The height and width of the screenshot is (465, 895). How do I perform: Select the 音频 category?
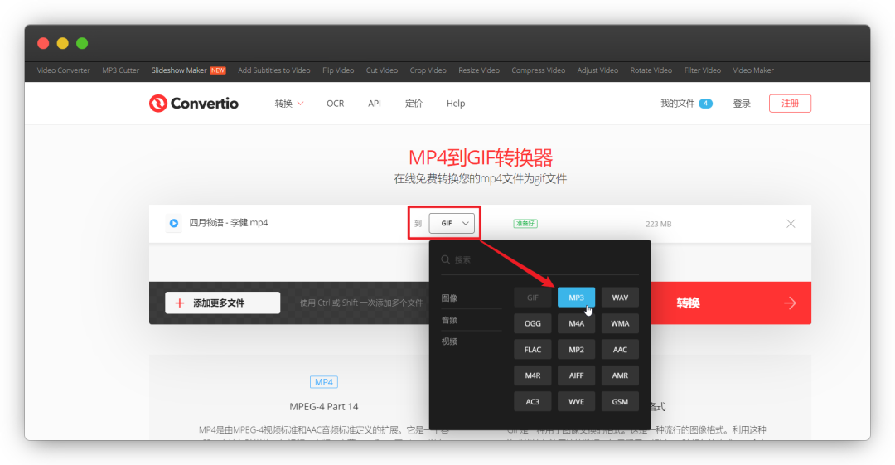pyautogui.click(x=449, y=320)
